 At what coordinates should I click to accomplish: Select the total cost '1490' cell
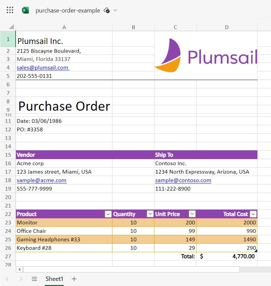[227, 239]
